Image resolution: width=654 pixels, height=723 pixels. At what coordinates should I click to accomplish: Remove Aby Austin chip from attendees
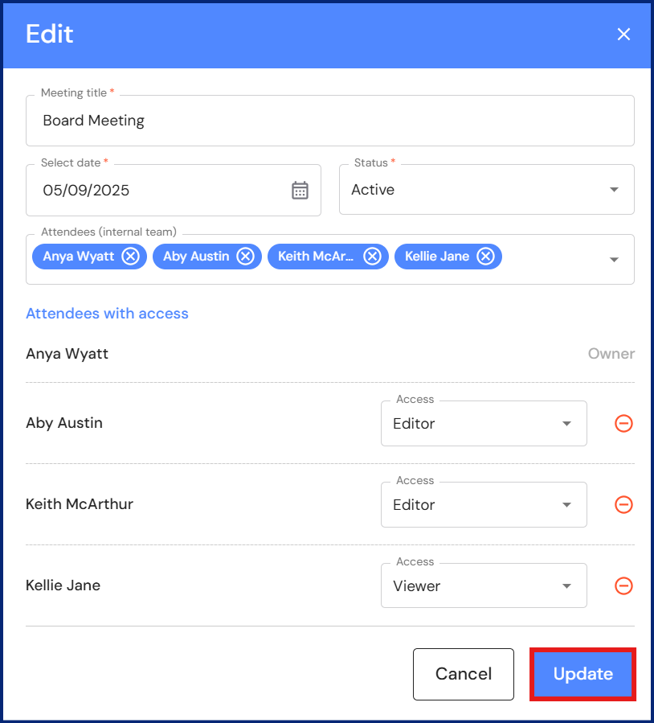245,257
